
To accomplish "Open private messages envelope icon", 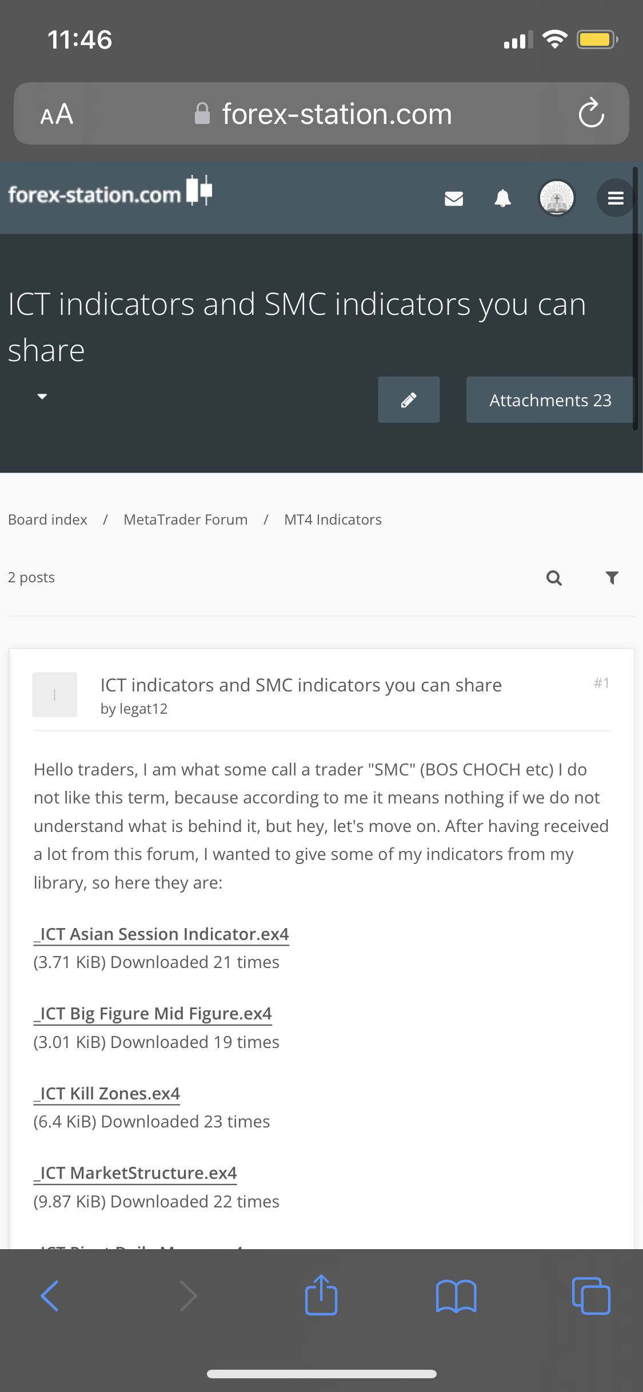I will pyautogui.click(x=454, y=198).
